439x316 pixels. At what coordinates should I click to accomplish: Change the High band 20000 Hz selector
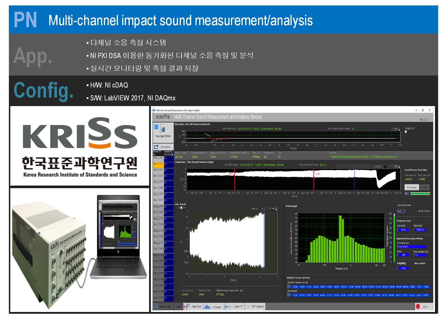pyautogui.click(x=420, y=230)
